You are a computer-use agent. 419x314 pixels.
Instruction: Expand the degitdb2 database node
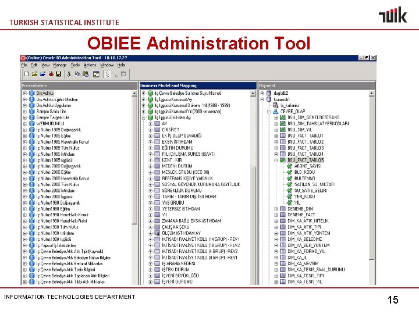(x=262, y=93)
